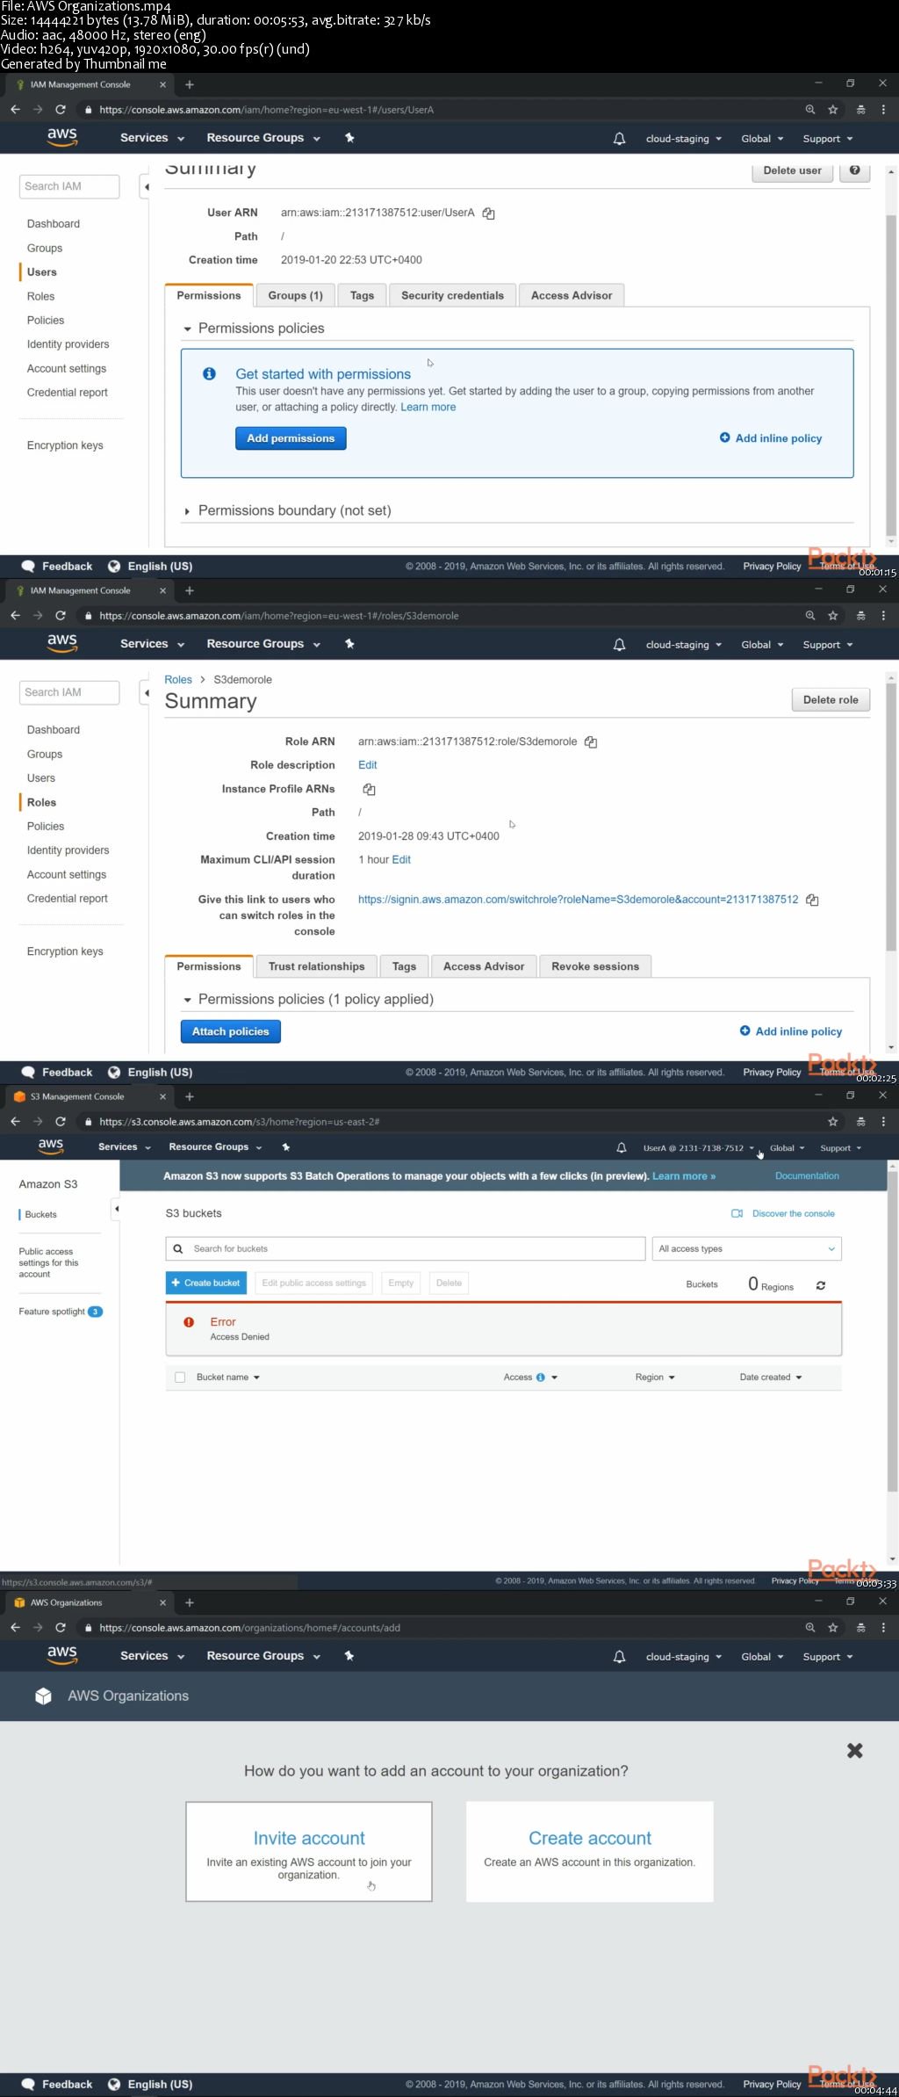Screen dimensions: 899x2097
Task: Switch to the Groups (1) tab
Action: pyautogui.click(x=295, y=296)
